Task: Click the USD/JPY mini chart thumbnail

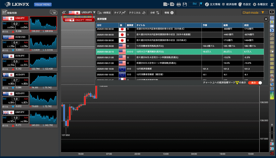Action: (x=43, y=23)
